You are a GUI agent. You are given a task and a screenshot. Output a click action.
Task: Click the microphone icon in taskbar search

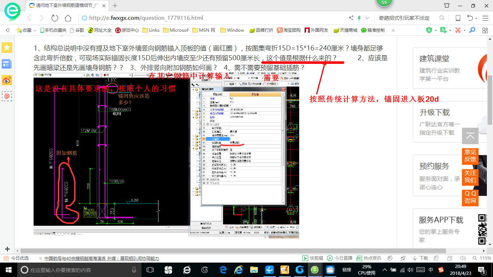point(134,270)
